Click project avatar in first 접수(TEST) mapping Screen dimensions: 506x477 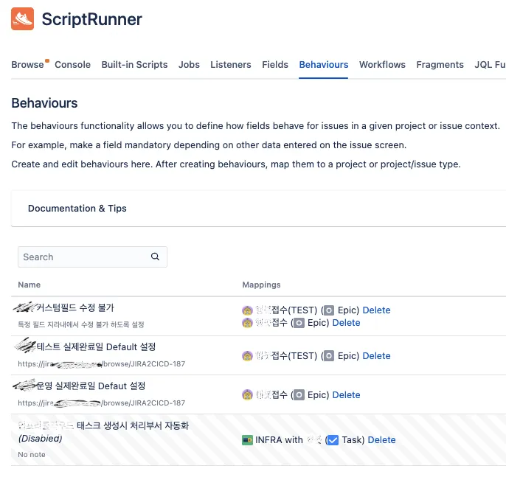(x=247, y=310)
